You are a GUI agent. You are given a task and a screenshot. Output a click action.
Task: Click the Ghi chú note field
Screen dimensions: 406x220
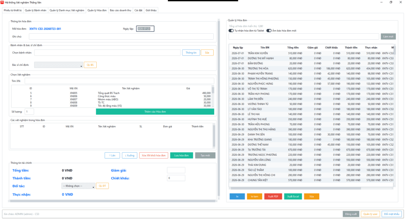(121, 36)
